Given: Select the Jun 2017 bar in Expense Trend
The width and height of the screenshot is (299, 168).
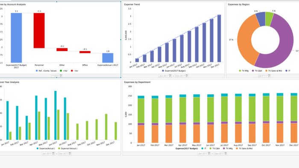Looking at the screenshot, I should 174,50.
